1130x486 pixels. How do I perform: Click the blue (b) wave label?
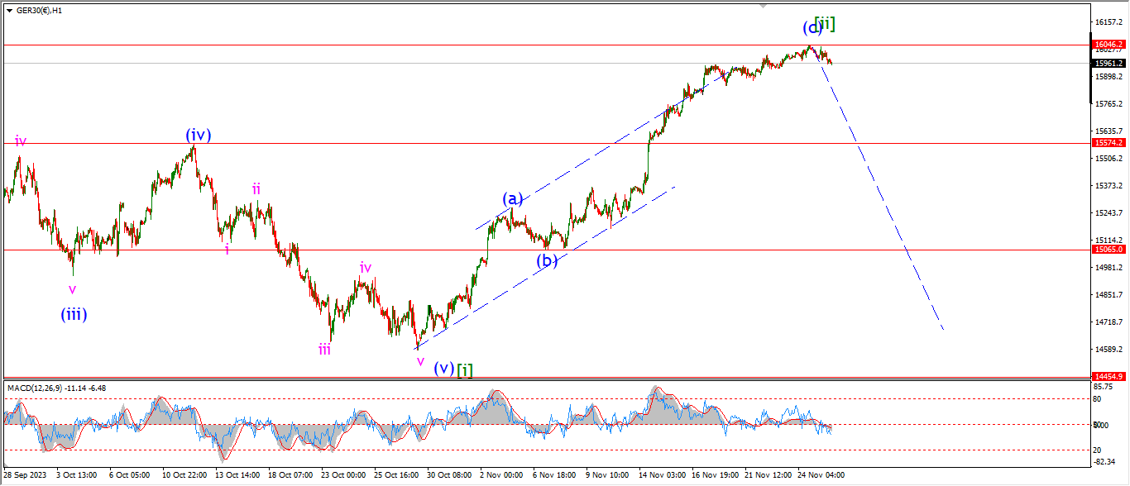[x=546, y=261]
